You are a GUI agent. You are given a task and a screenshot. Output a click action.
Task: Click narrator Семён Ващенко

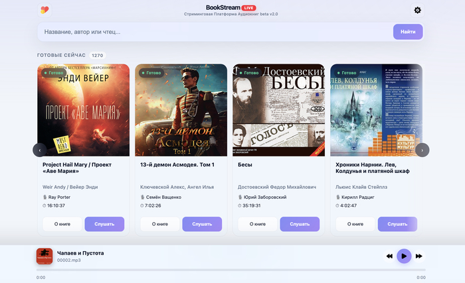pyautogui.click(x=163, y=197)
